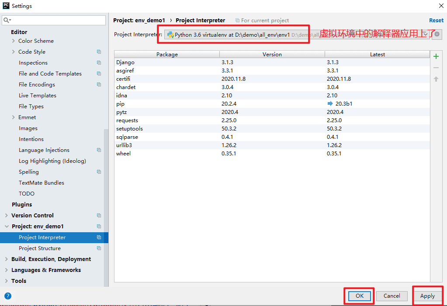Open Live Templates settings page
Screen dimensions: 447x306
[x=37, y=96]
